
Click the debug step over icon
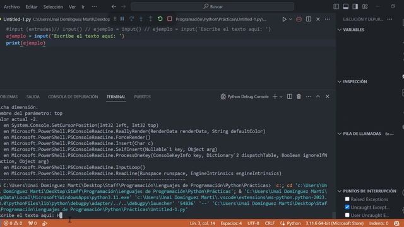point(132,19)
